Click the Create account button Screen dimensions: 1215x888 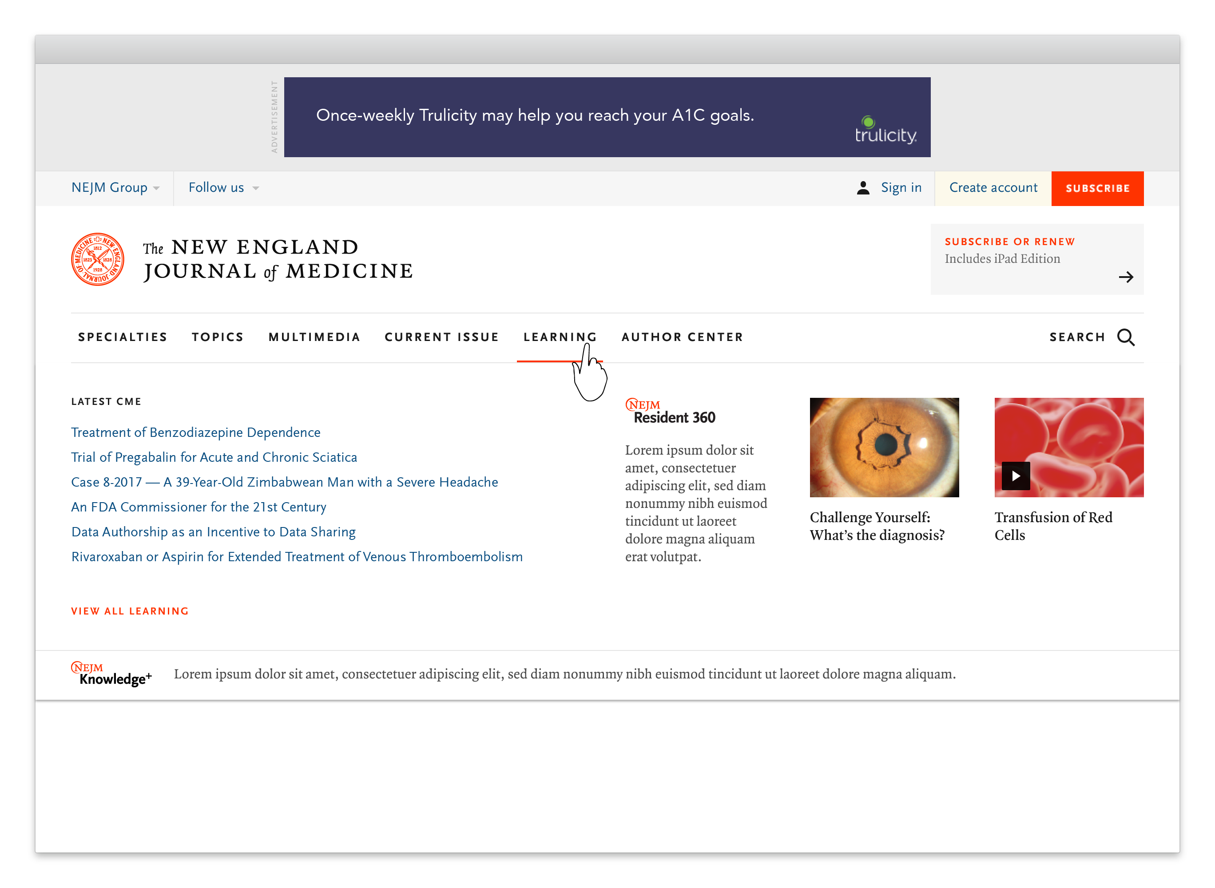tap(993, 188)
